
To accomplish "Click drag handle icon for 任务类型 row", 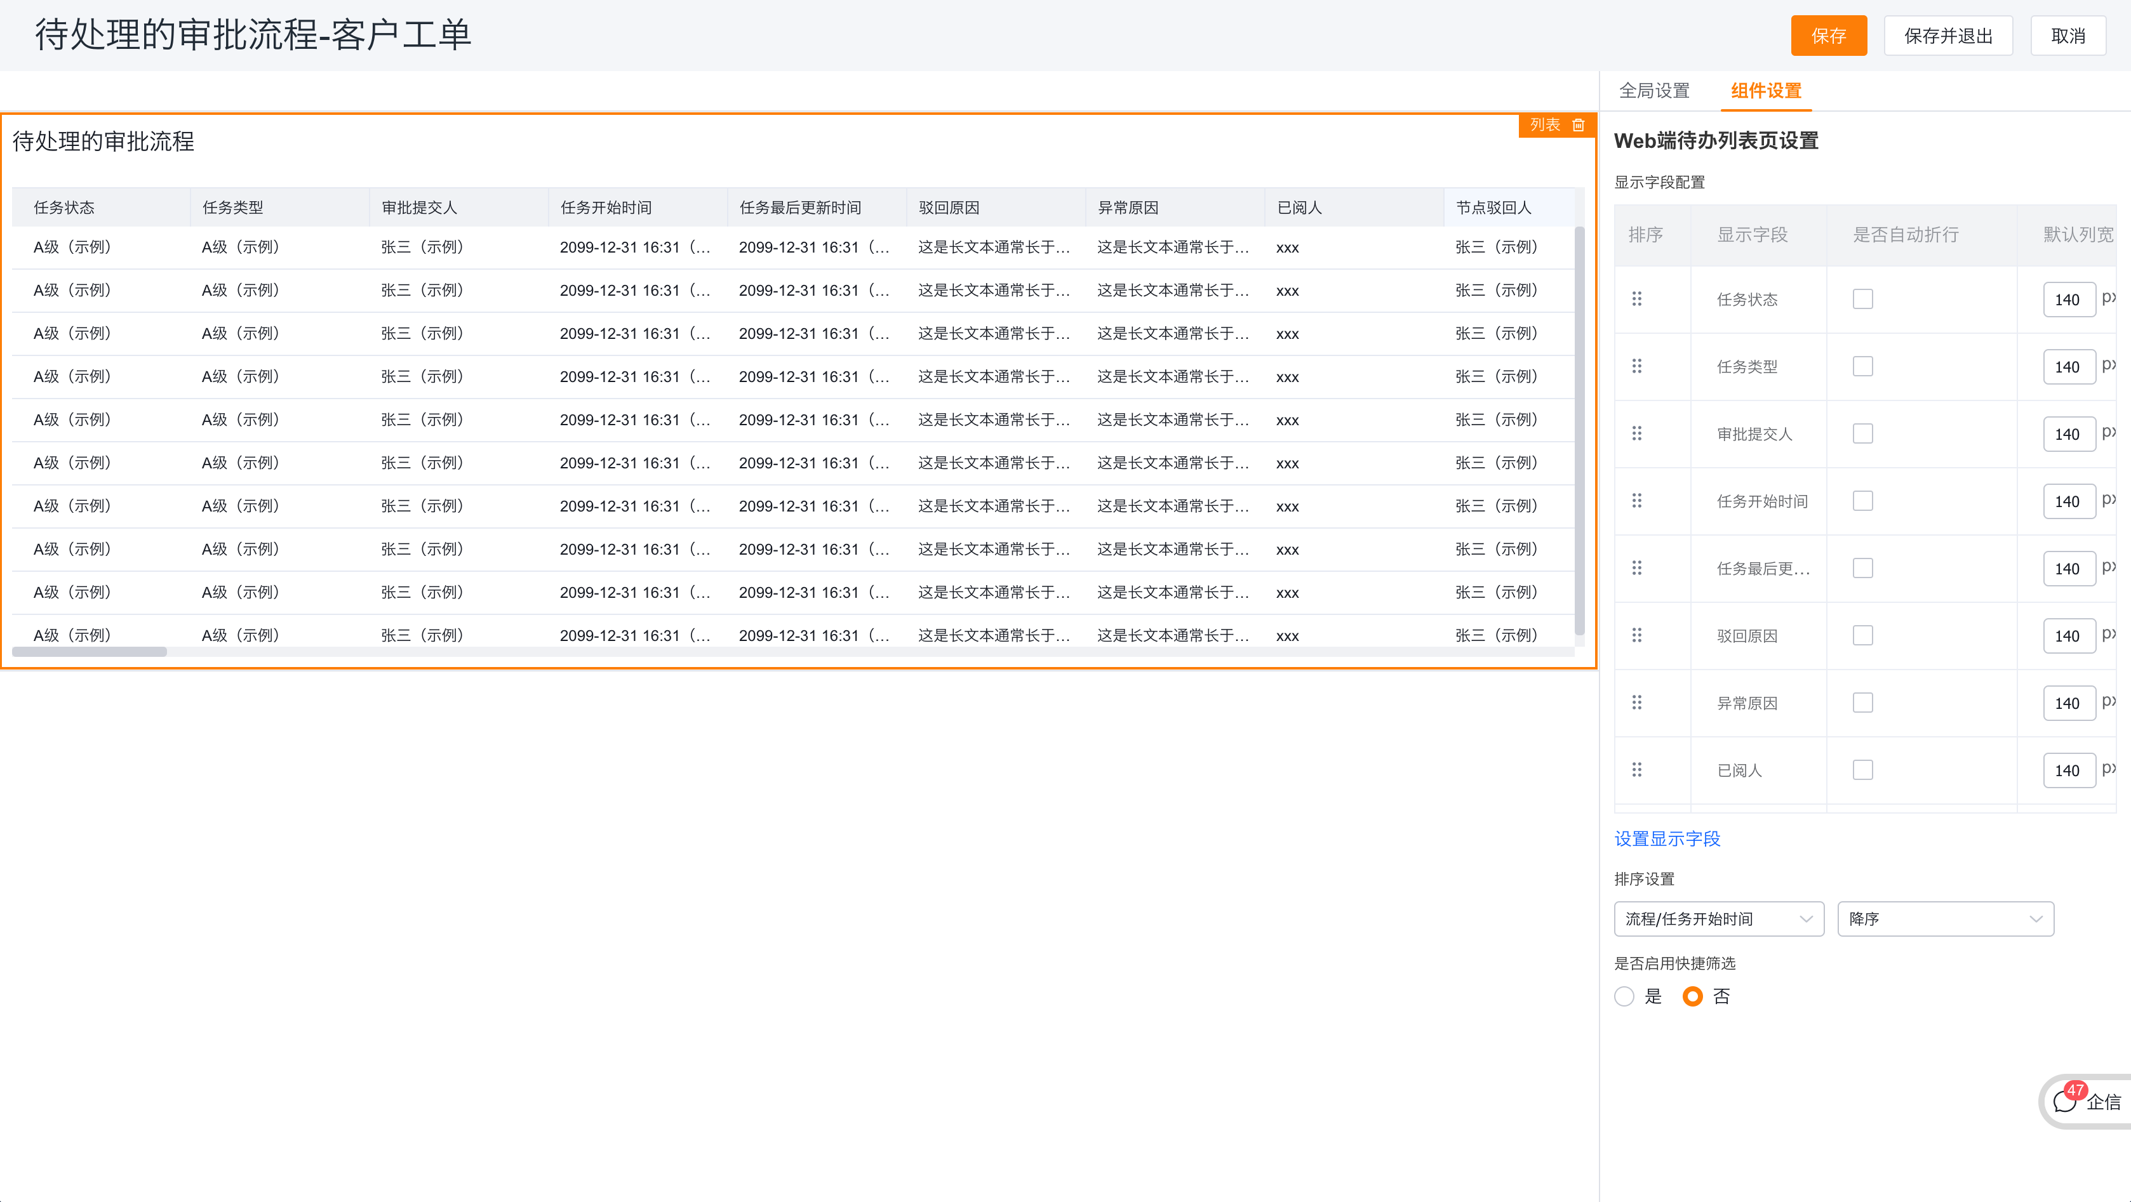I will [x=1636, y=366].
